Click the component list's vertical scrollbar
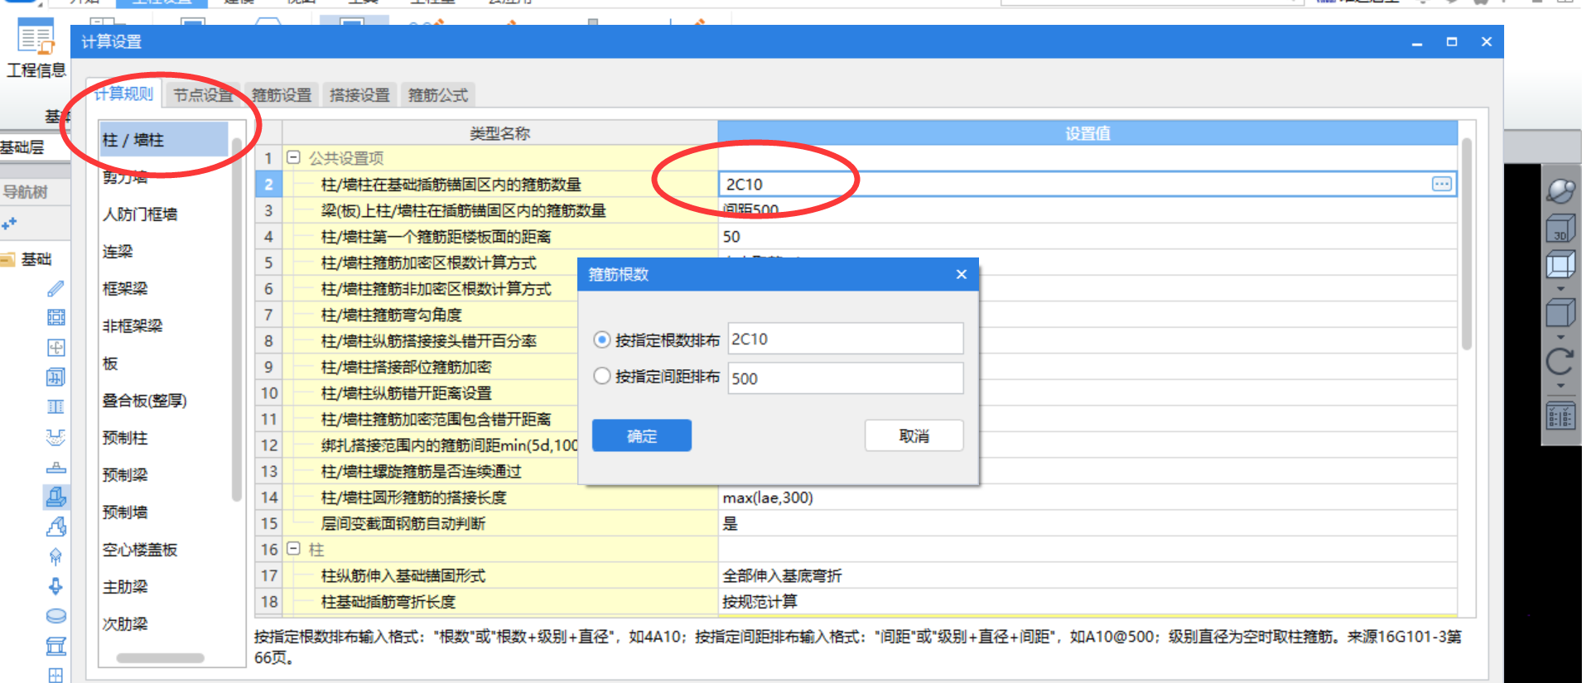This screenshot has height=683, width=1582. click(237, 319)
